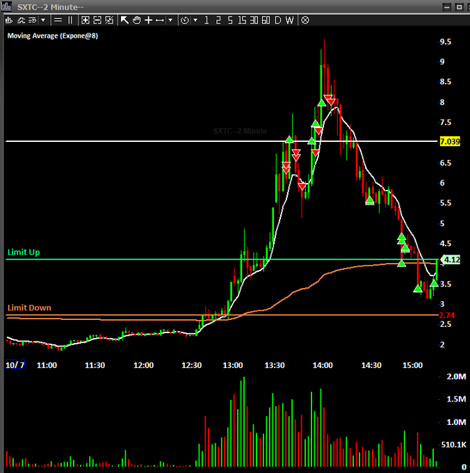The width and height of the screenshot is (470, 473).
Task: Click the 10/ 7 date label
Action: [x=15, y=365]
